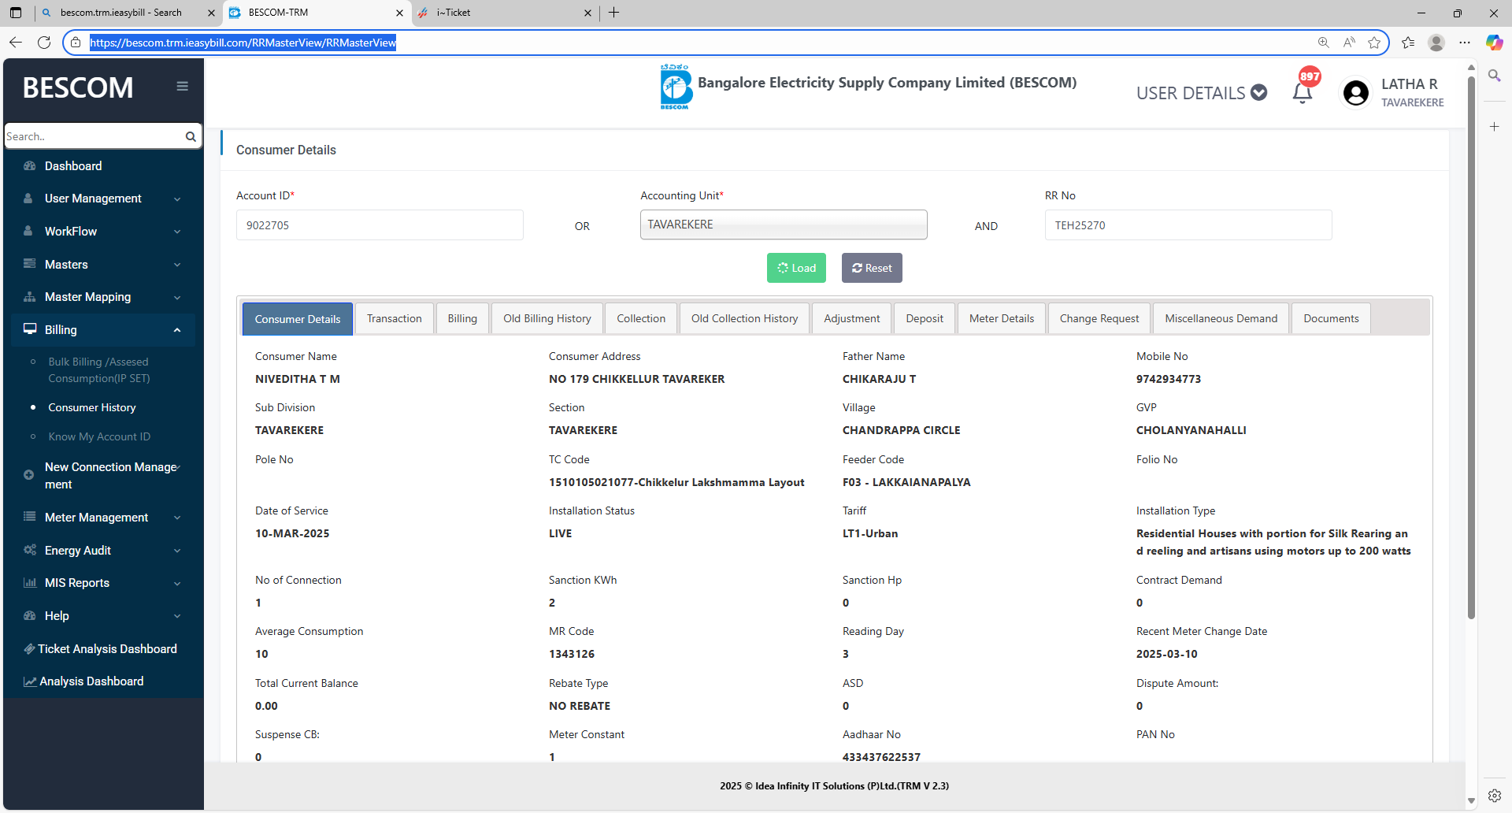Click the Edge sidebar search icon
The height and width of the screenshot is (813, 1512).
pos(1494,76)
